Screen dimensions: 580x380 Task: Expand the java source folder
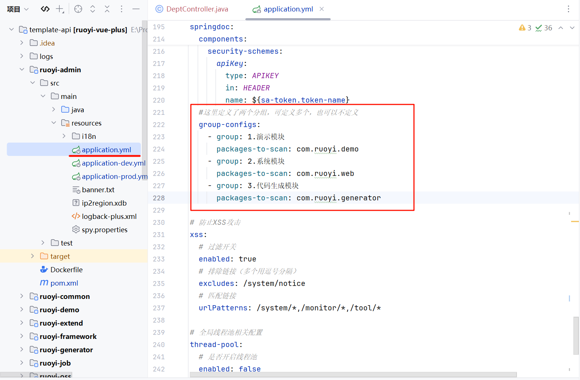[x=54, y=109]
